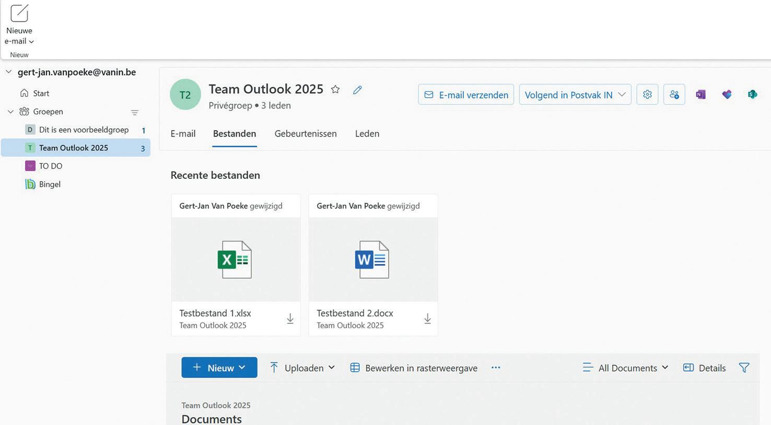
Task: Collapse the gert-jan.vanpoeke@vanin.be account
Action: point(8,72)
